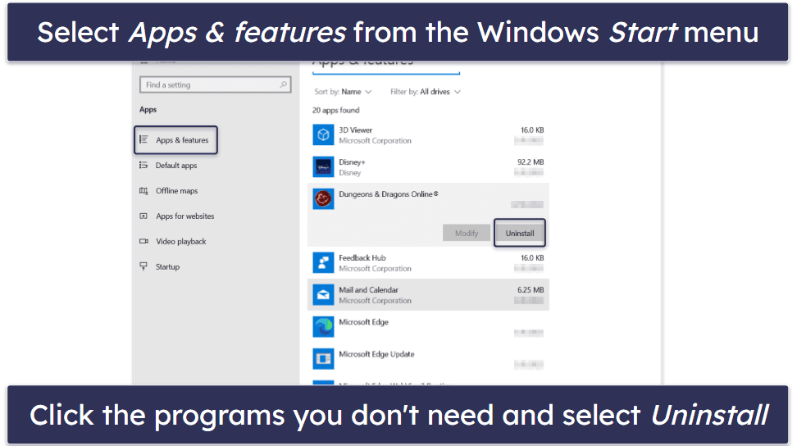797x446 pixels.
Task: Click the 3D Viewer app icon
Action: (323, 134)
